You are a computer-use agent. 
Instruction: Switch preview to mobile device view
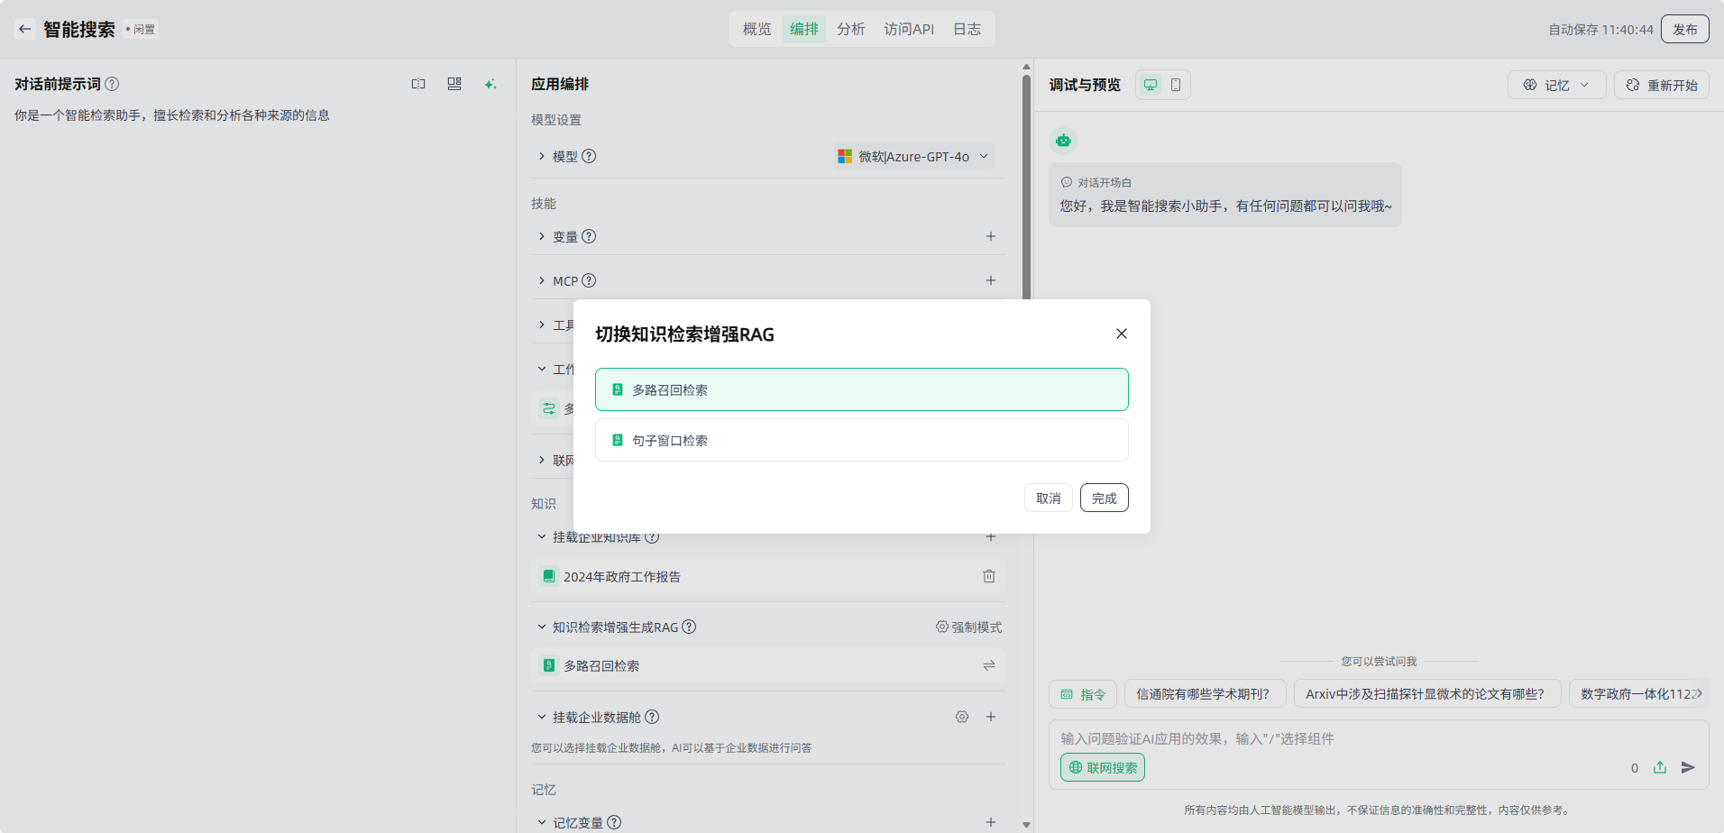point(1176,85)
